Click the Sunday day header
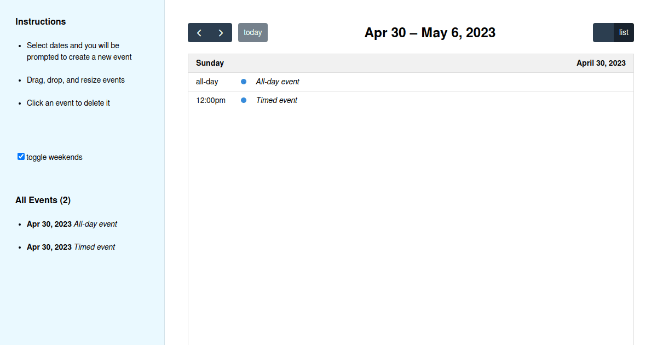The image size is (657, 345). click(x=210, y=63)
